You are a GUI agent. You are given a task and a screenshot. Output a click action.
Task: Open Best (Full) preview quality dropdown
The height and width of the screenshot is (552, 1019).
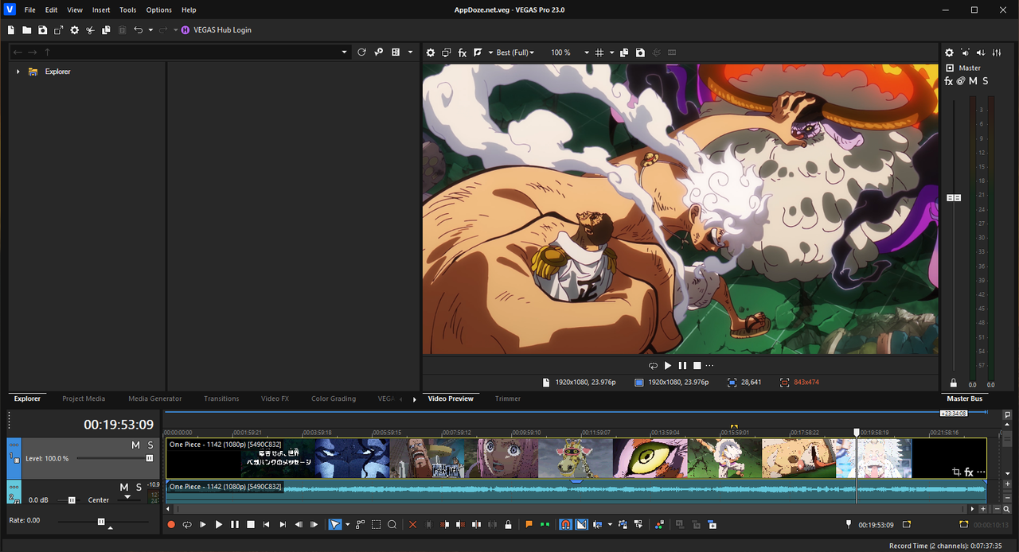tap(514, 52)
